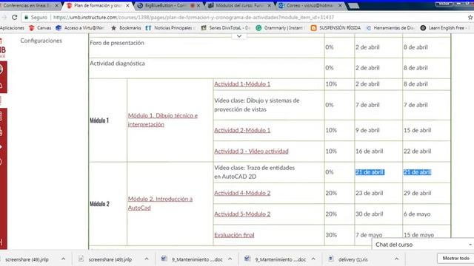Image resolution: width=474 pixels, height=266 pixels.
Task: Open the Noticias Principales bookmark
Action: pyautogui.click(x=170, y=28)
